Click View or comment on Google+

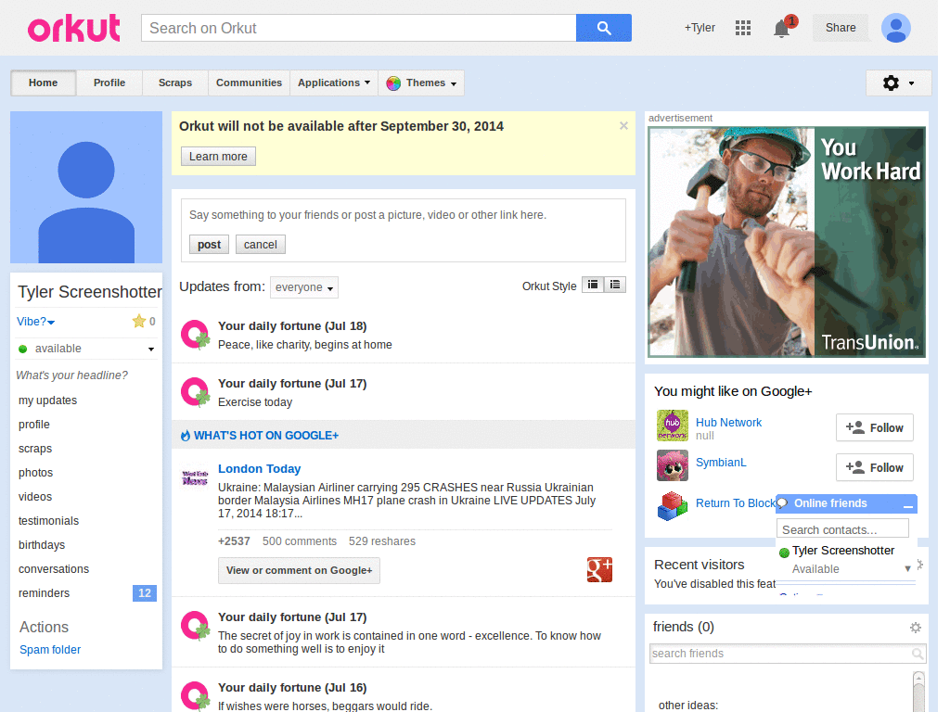click(x=300, y=570)
